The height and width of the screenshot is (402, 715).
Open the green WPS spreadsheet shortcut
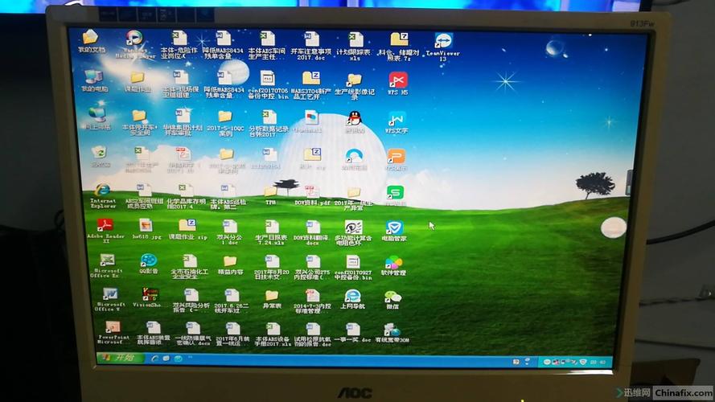395,193
